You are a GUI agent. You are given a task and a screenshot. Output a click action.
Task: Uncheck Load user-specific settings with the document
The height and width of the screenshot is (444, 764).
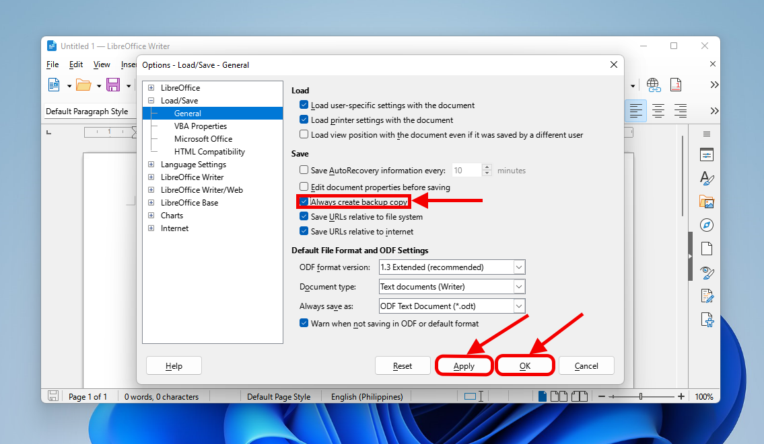[304, 105]
